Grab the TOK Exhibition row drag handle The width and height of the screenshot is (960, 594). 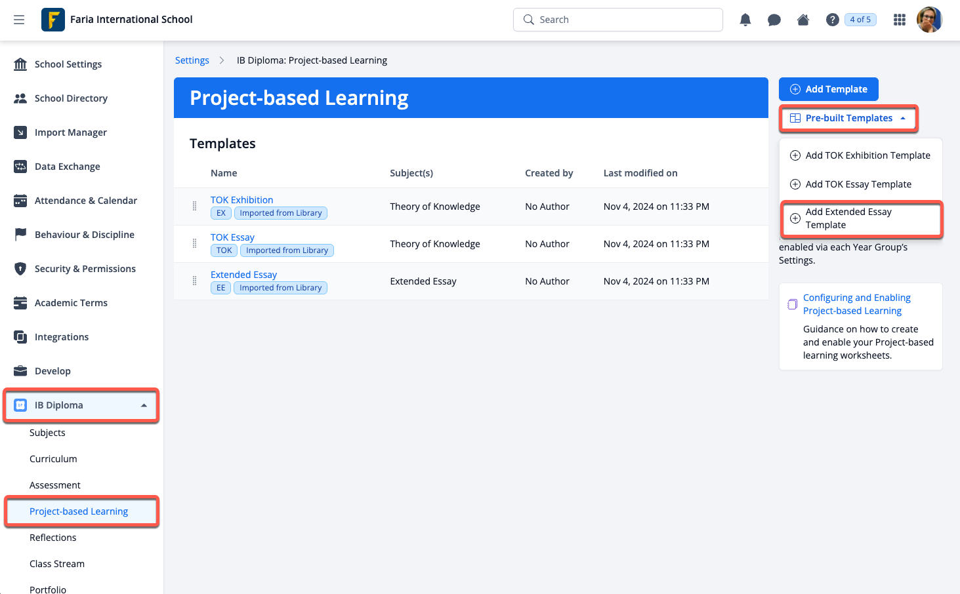click(x=194, y=207)
